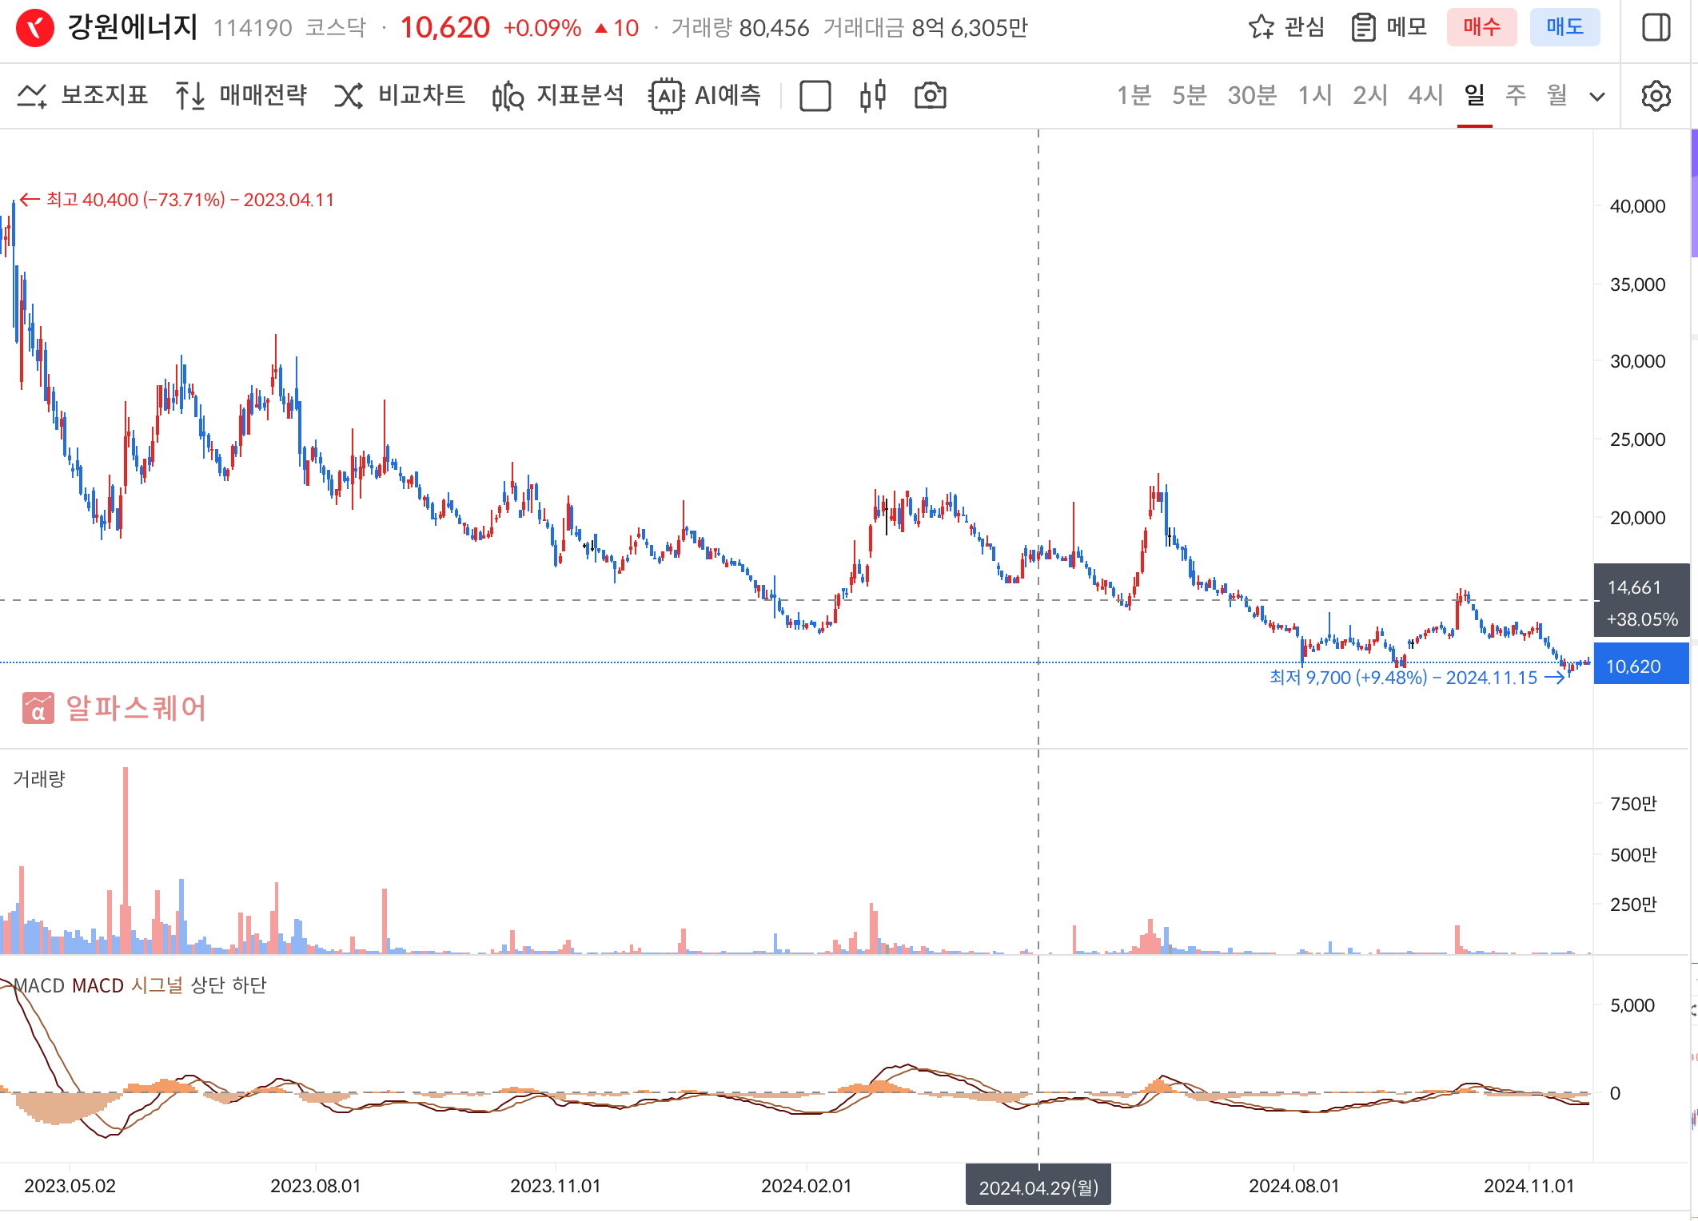This screenshot has width=1698, height=1221.
Task: Click the 강원에너지 stock name
Action: (x=132, y=27)
